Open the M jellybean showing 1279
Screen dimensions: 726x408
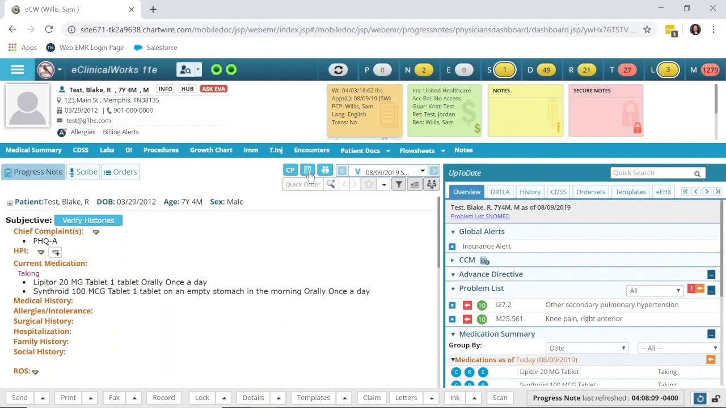(x=710, y=70)
